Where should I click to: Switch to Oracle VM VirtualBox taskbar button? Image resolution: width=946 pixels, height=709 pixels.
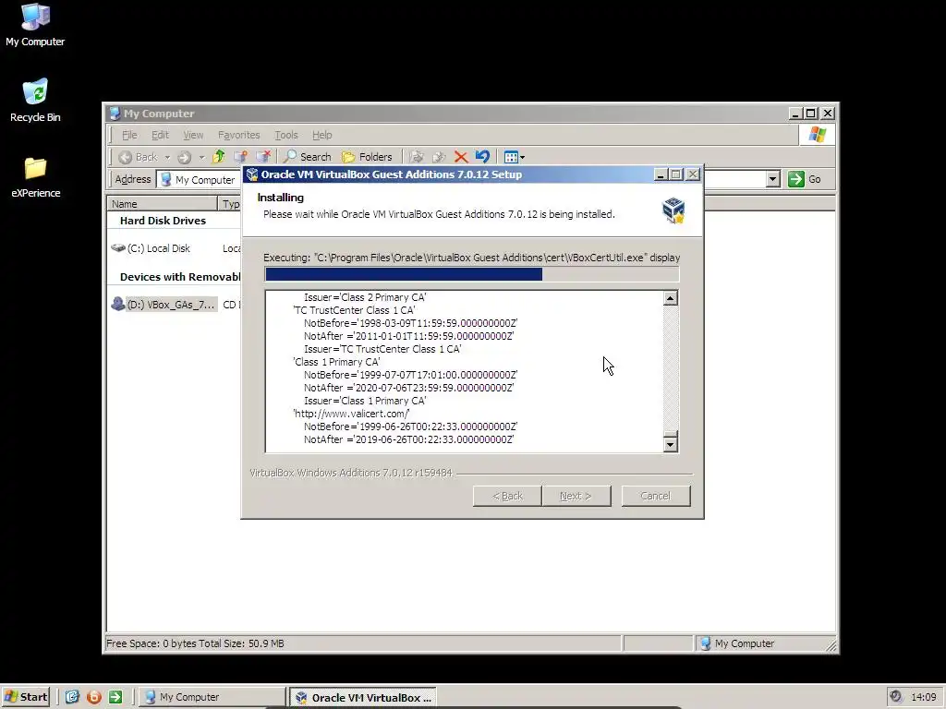pos(362,698)
